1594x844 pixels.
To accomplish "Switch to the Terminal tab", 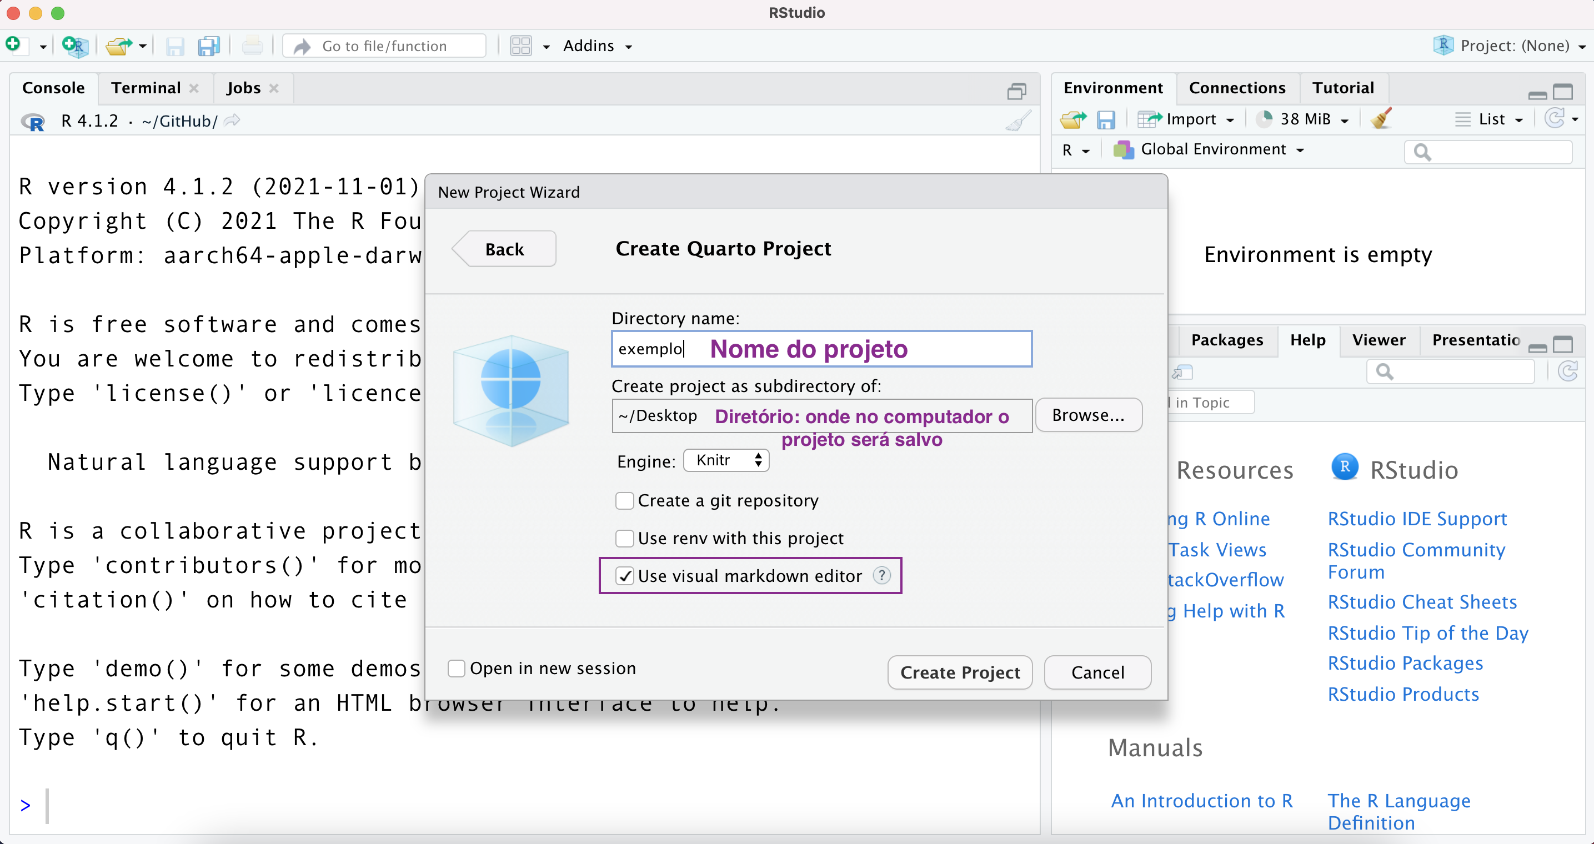I will (x=145, y=88).
